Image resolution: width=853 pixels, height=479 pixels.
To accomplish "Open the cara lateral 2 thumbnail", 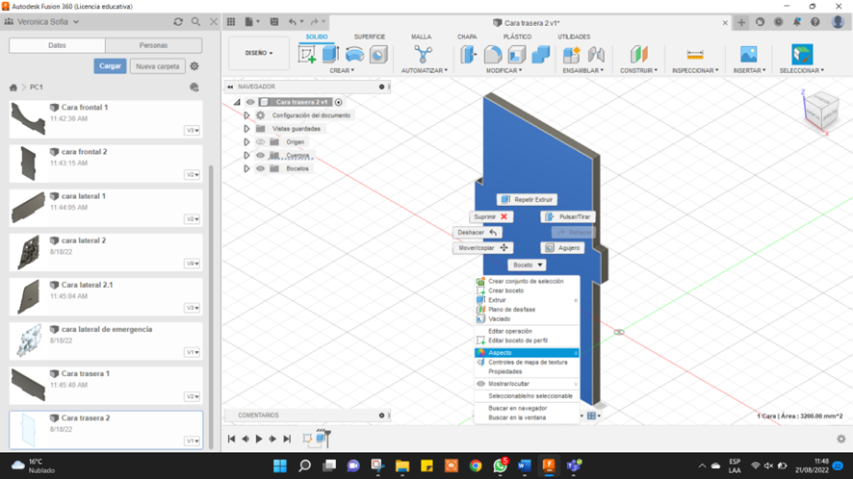I will (28, 252).
